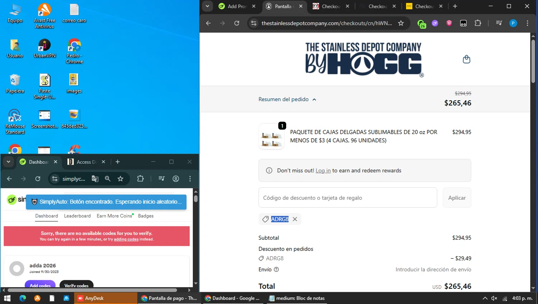Open the media controls icon in checkout window
The image size is (538, 304).
499,23
